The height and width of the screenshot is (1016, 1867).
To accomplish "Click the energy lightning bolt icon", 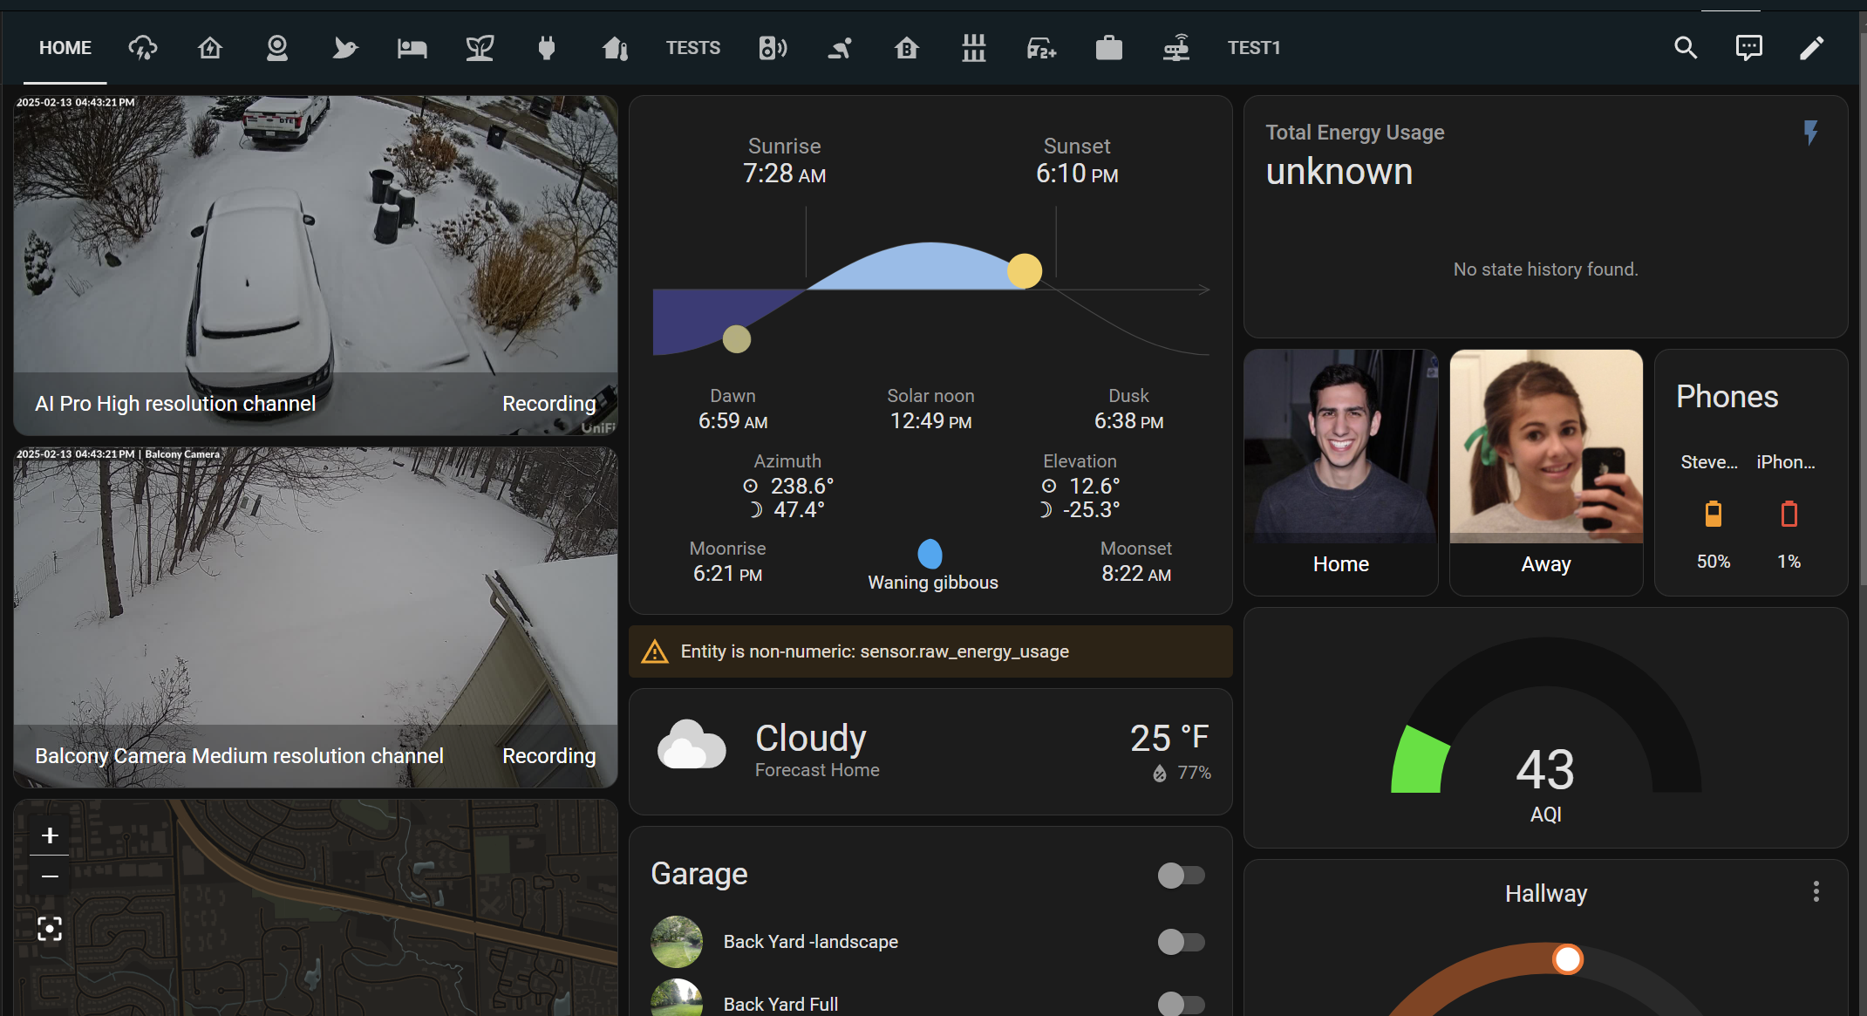I will point(1811,133).
